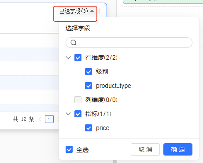The height and width of the screenshot is (163, 203).
Task: Toggle the 列维度(0/0) checkbox
Action: [x=78, y=100]
